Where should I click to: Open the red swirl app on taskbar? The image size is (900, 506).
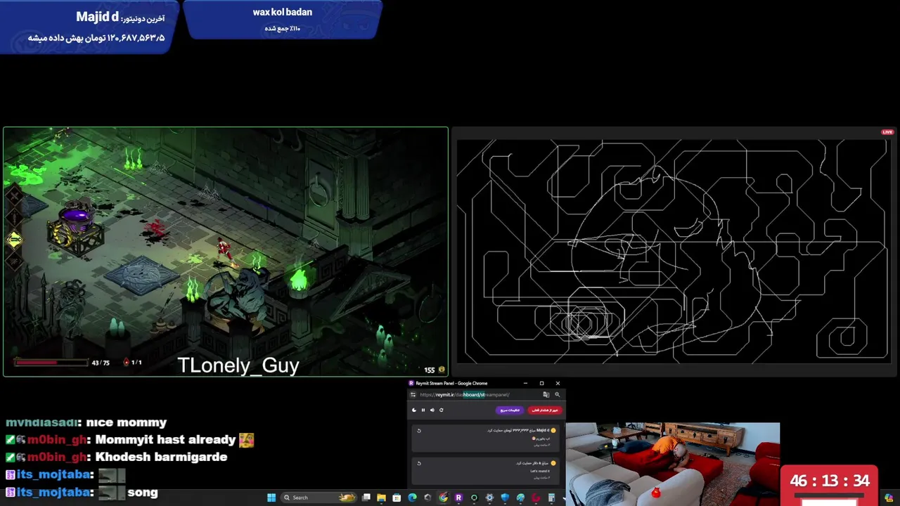tap(536, 498)
